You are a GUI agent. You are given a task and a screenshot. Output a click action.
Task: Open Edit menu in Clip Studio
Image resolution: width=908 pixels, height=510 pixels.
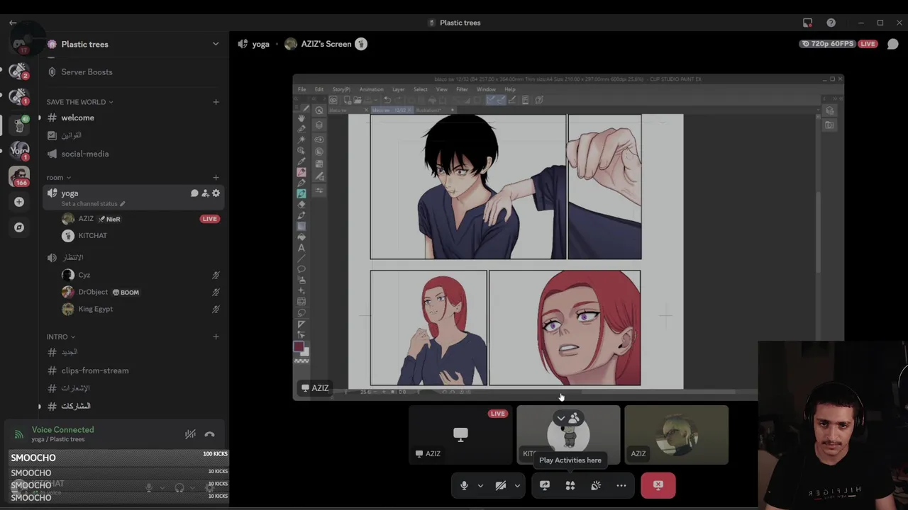[x=319, y=89]
